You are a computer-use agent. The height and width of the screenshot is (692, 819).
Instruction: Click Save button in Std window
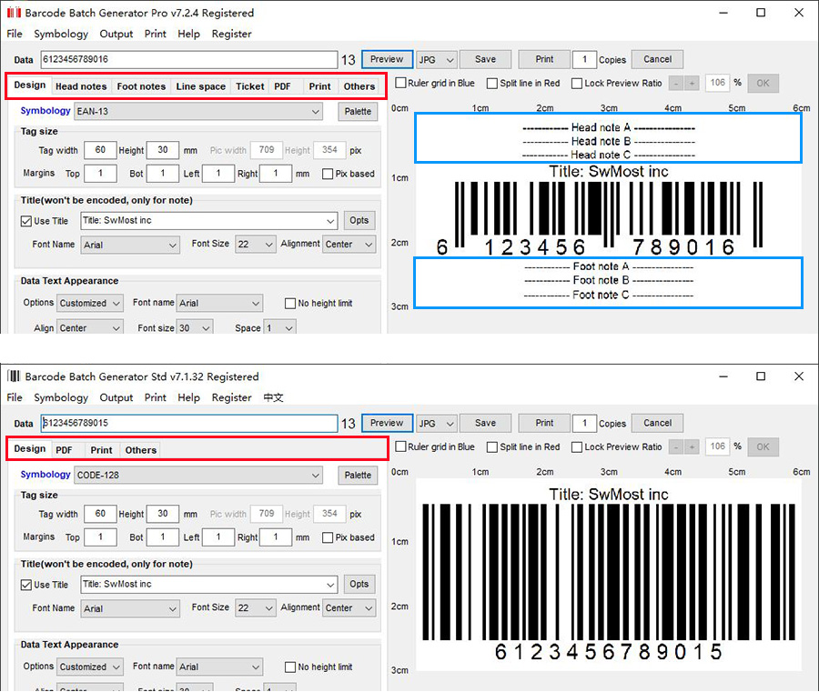click(x=485, y=423)
